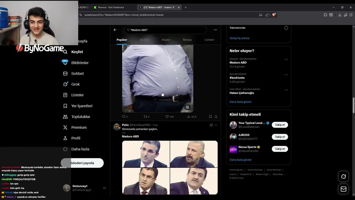Follow AJBOSS account
The image size is (355, 200).
280,137
